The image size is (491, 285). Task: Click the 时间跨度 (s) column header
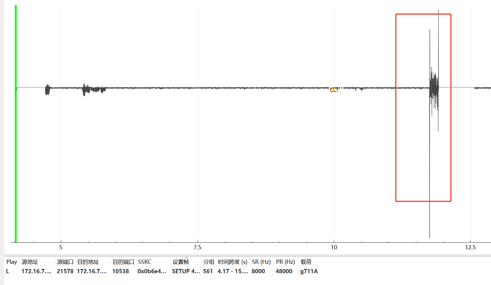(x=232, y=262)
